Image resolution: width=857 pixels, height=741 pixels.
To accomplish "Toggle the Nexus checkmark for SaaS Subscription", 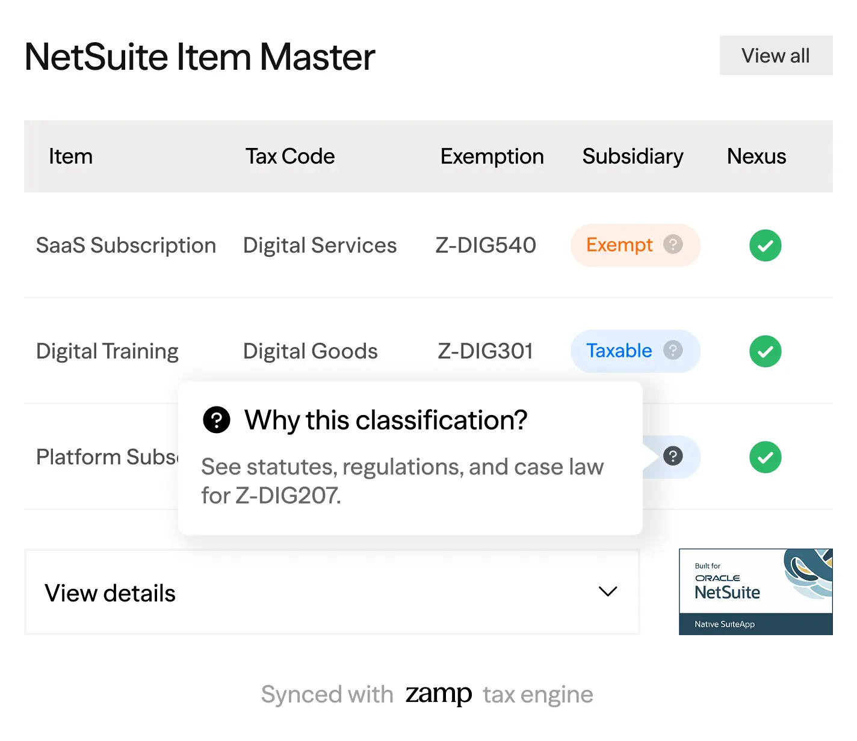I will click(765, 245).
